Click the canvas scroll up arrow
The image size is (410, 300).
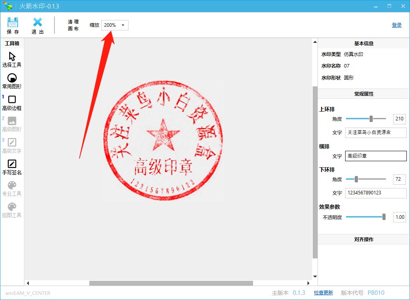315,42
